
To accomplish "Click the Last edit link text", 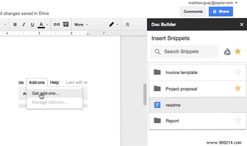I will 77,82.
